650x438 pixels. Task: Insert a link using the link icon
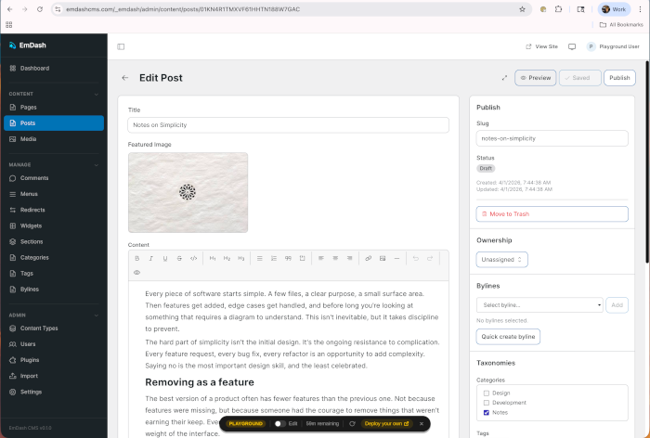[x=369, y=257]
